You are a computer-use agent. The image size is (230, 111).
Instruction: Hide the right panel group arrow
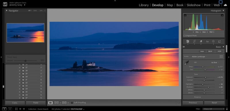[x=229, y=57]
